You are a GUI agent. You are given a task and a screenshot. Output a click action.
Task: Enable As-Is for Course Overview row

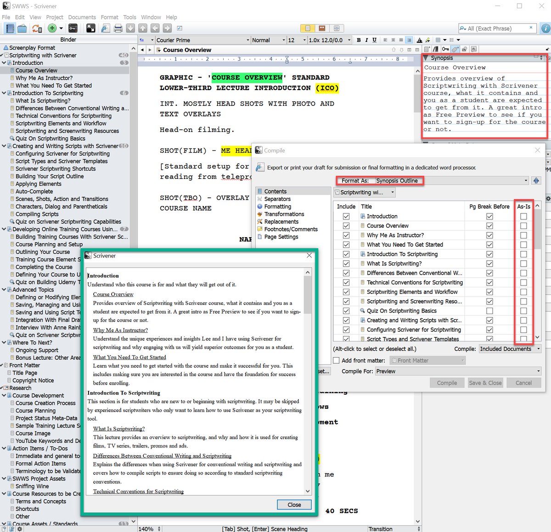pos(523,226)
